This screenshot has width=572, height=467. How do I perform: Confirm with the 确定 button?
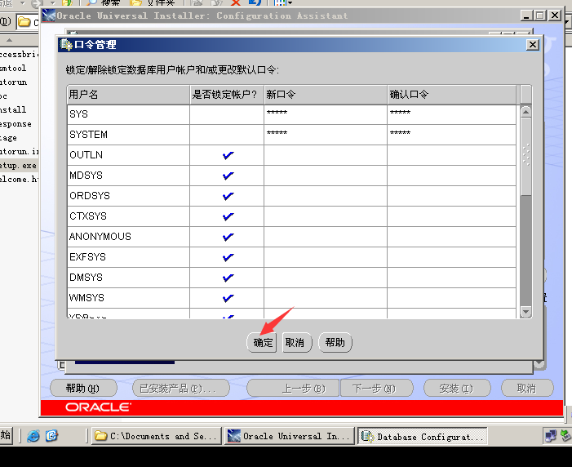(x=262, y=342)
